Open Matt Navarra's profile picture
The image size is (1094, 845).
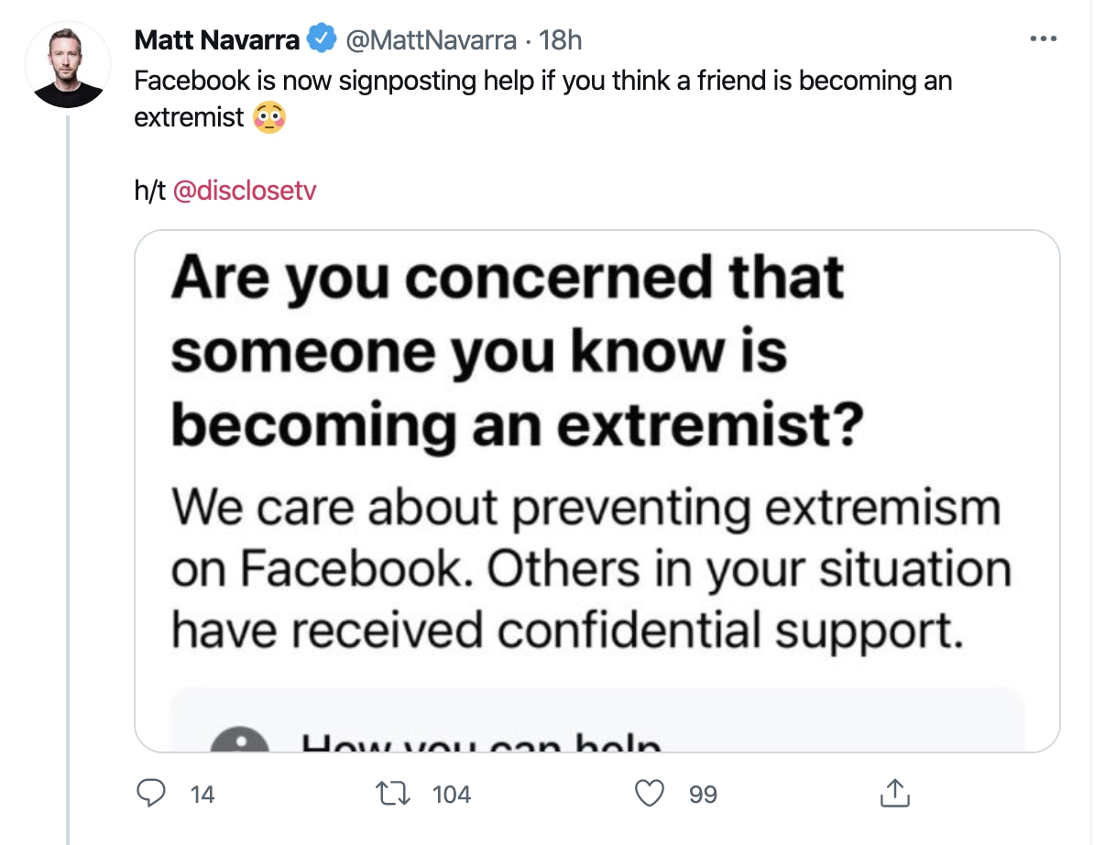68,67
